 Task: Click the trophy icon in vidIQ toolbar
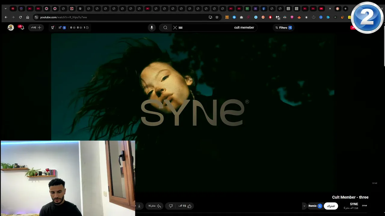coord(53,28)
